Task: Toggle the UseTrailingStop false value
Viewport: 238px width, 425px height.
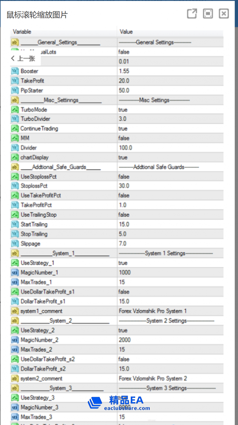Action: [x=124, y=215]
